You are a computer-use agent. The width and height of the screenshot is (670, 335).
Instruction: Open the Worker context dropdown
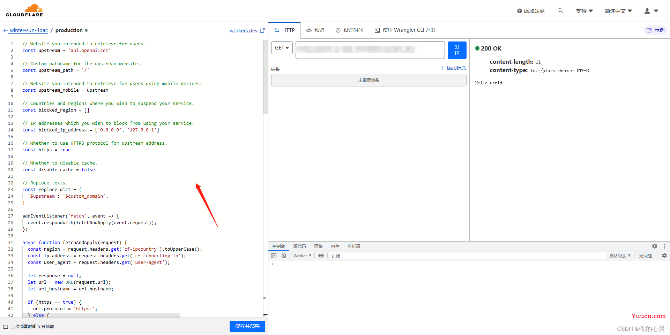click(x=302, y=256)
